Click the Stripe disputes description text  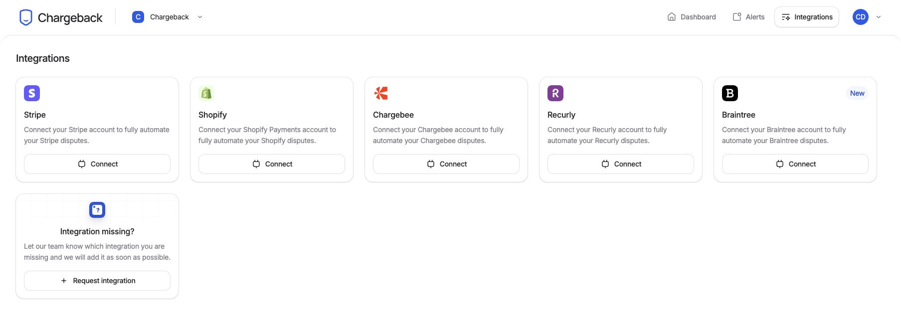[x=97, y=135]
